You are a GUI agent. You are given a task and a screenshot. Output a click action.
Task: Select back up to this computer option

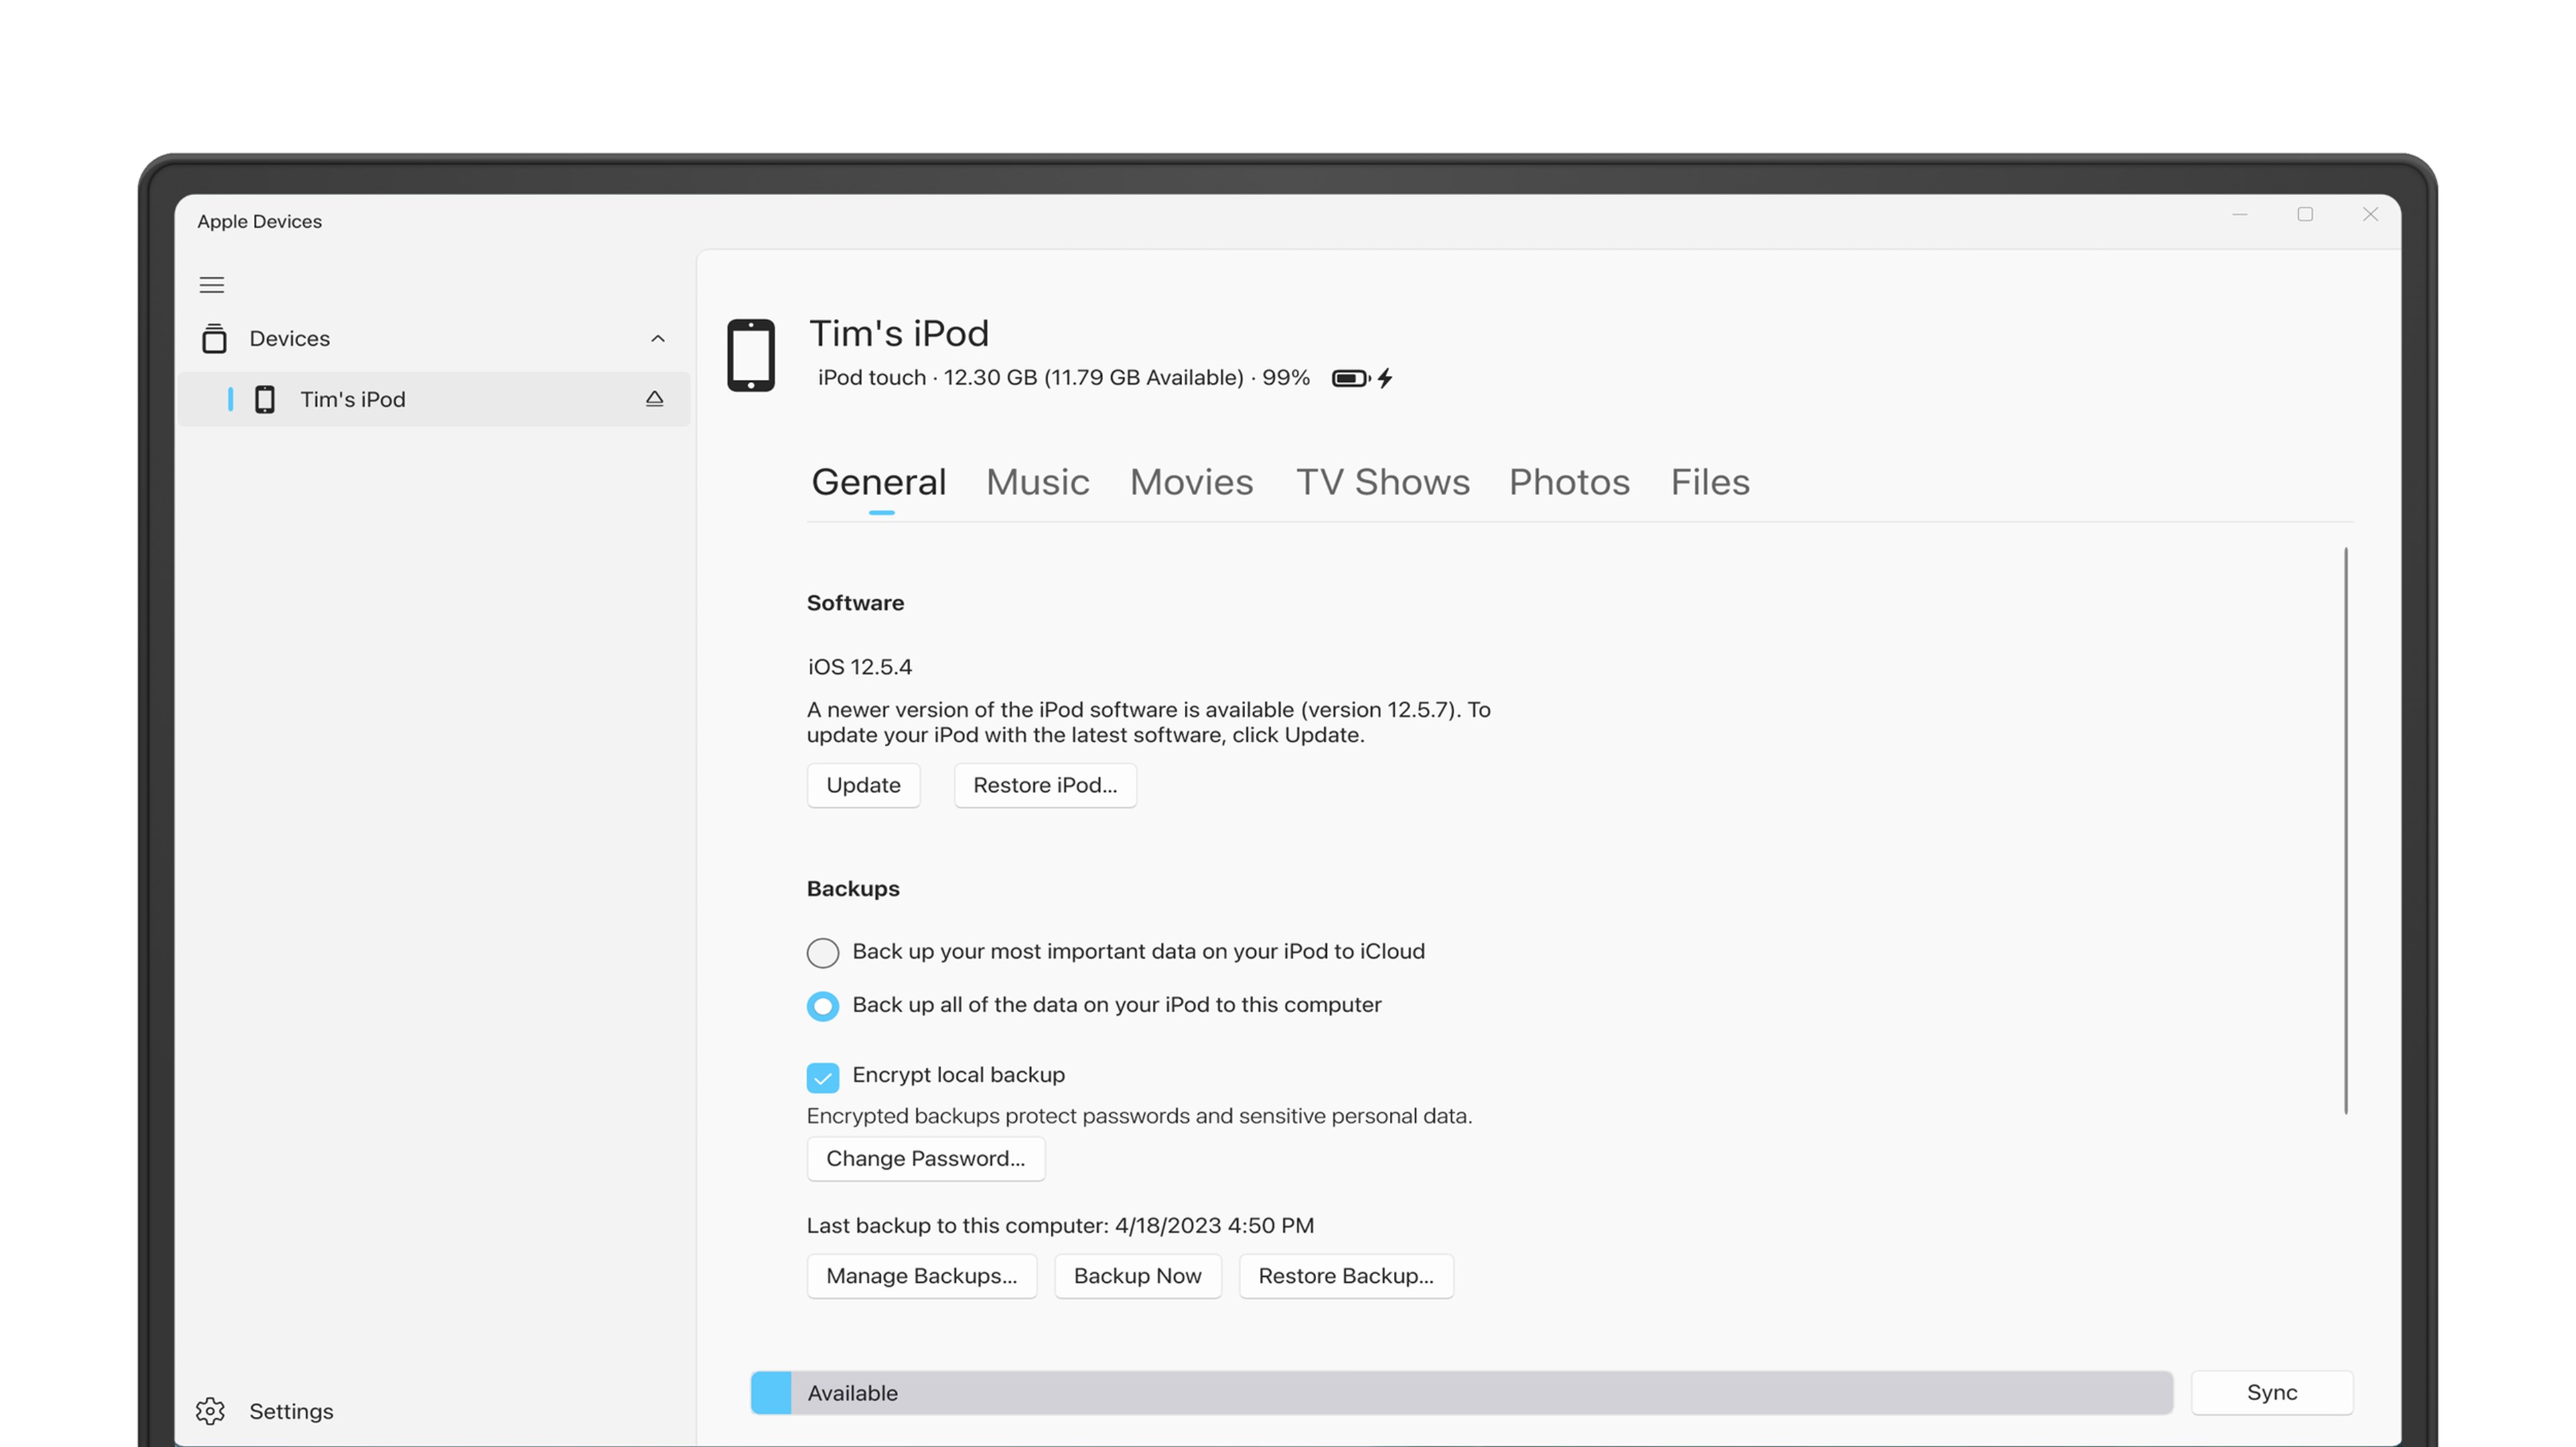[823, 1006]
